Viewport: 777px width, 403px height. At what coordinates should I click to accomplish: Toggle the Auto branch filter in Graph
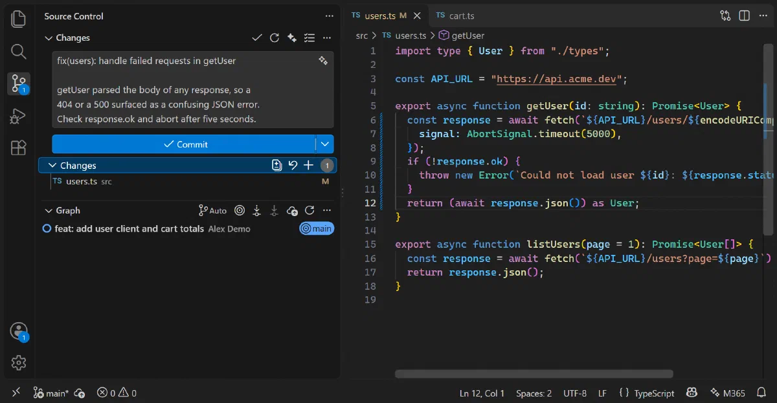[212, 210]
